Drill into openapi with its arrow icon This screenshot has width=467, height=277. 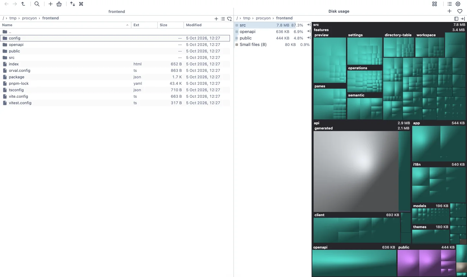click(x=309, y=31)
